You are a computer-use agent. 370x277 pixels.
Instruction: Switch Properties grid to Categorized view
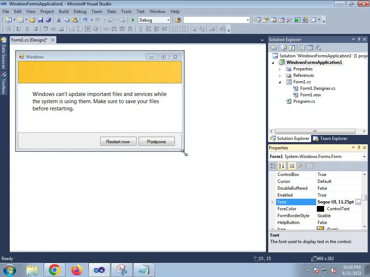pyautogui.click(x=273, y=166)
